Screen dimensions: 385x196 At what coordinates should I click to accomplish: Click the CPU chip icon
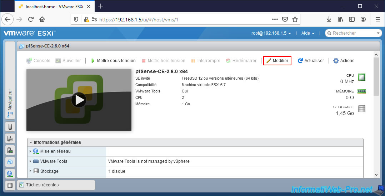coord(362,77)
